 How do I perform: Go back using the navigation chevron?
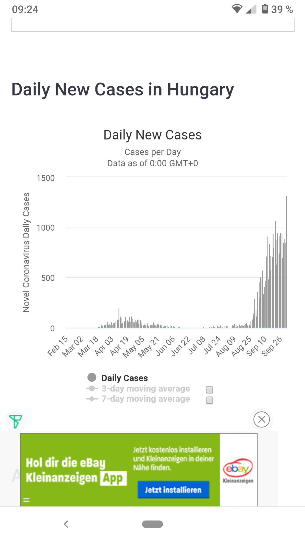coord(66,524)
